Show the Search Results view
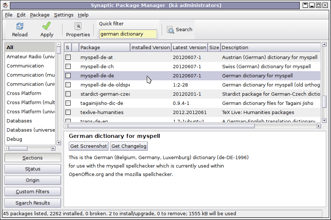331x220 pixels. coord(32,203)
